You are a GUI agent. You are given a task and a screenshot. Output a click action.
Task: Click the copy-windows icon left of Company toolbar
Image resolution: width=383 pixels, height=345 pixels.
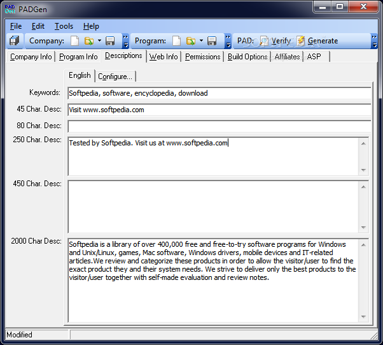click(14, 41)
